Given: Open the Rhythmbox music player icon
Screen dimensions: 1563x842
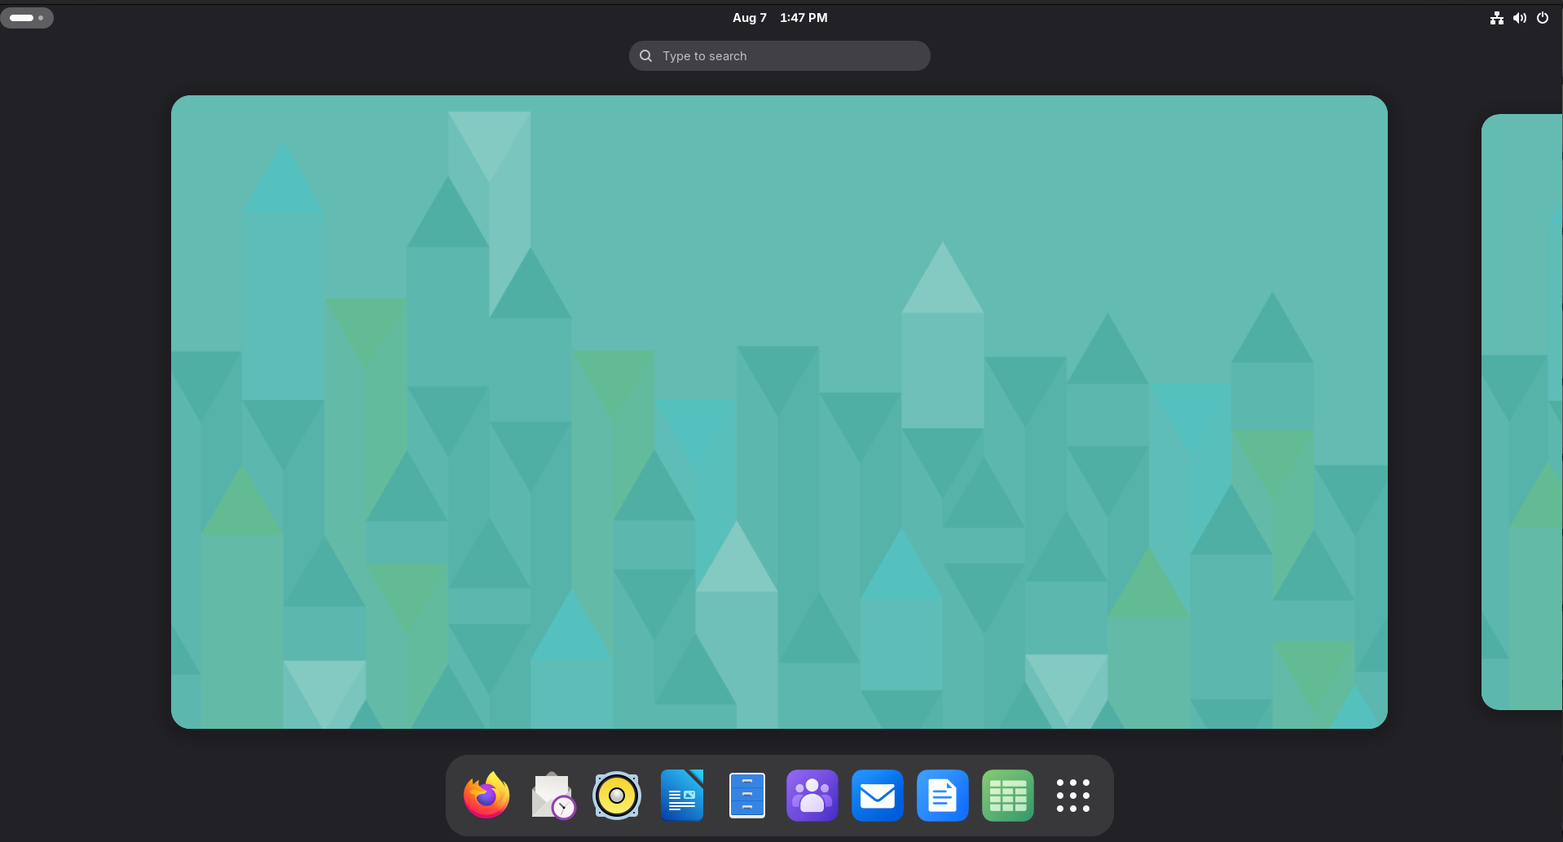Looking at the screenshot, I should [617, 796].
